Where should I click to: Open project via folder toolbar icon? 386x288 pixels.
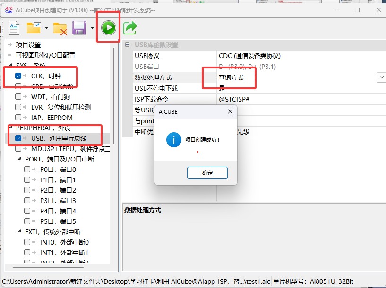(34, 27)
